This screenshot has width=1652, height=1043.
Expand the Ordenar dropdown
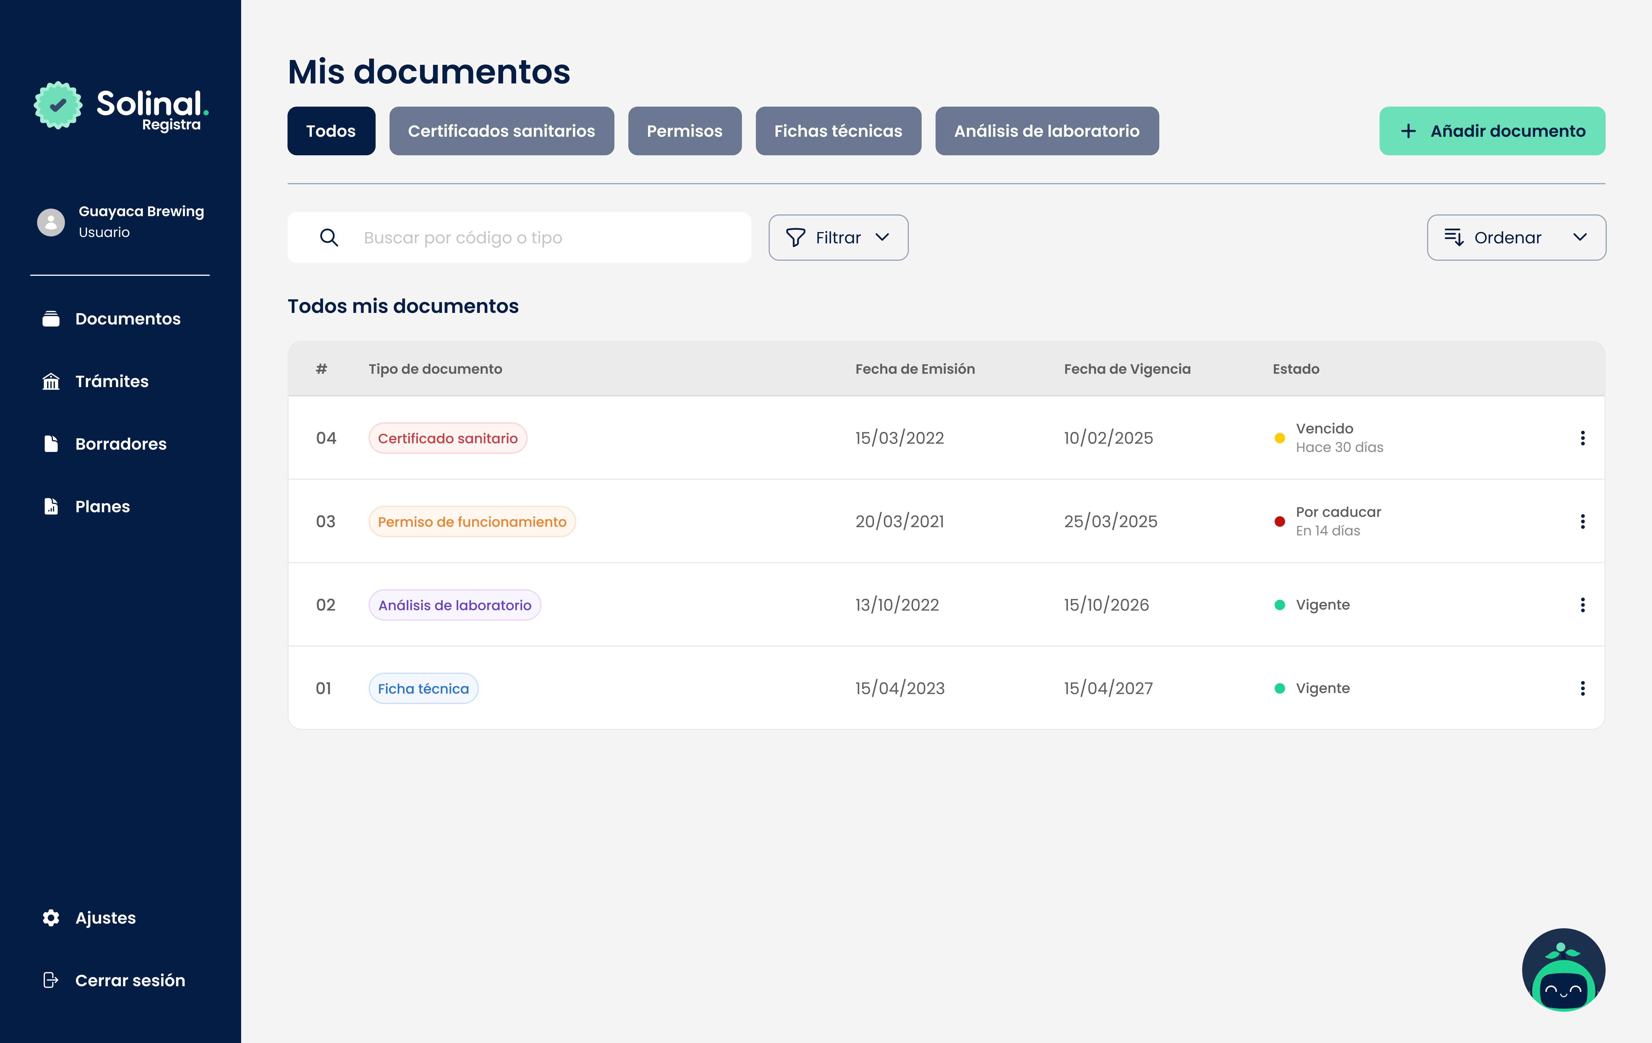pos(1515,237)
